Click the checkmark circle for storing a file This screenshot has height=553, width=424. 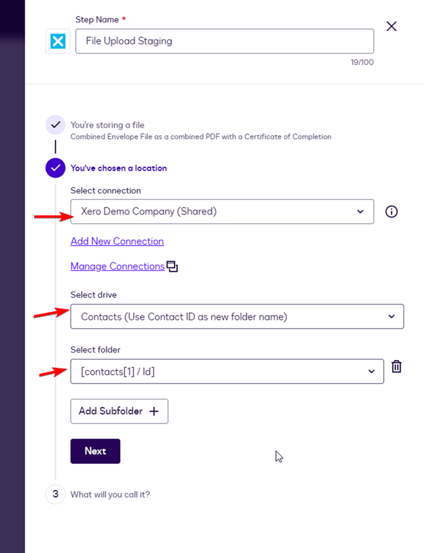pyautogui.click(x=55, y=125)
